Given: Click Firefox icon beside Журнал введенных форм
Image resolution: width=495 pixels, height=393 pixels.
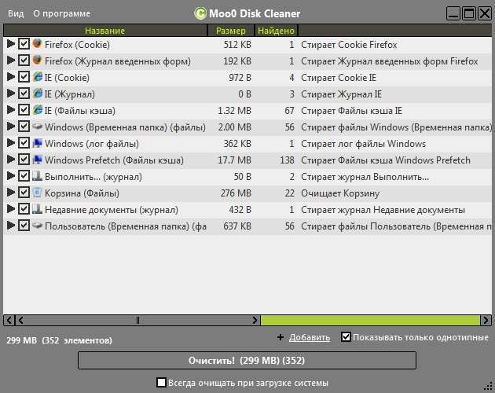Looking at the screenshot, I should pyautogui.click(x=37, y=60).
